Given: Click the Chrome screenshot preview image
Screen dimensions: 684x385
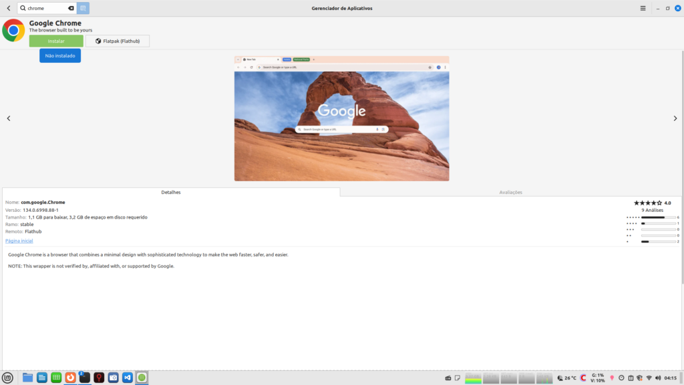Looking at the screenshot, I should (x=341, y=118).
